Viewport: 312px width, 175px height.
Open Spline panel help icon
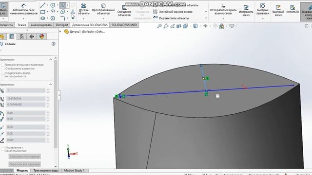coord(53,44)
